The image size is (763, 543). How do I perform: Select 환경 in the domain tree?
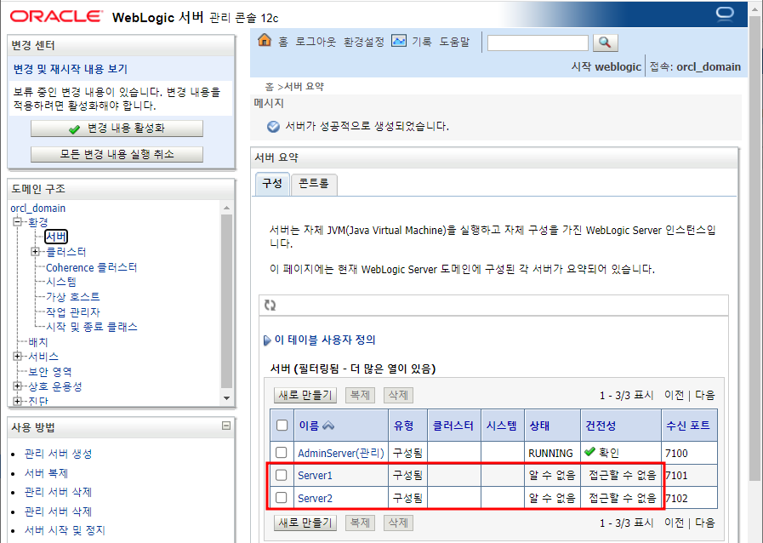pyautogui.click(x=38, y=222)
